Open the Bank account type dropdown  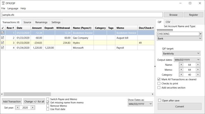coord(179,39)
